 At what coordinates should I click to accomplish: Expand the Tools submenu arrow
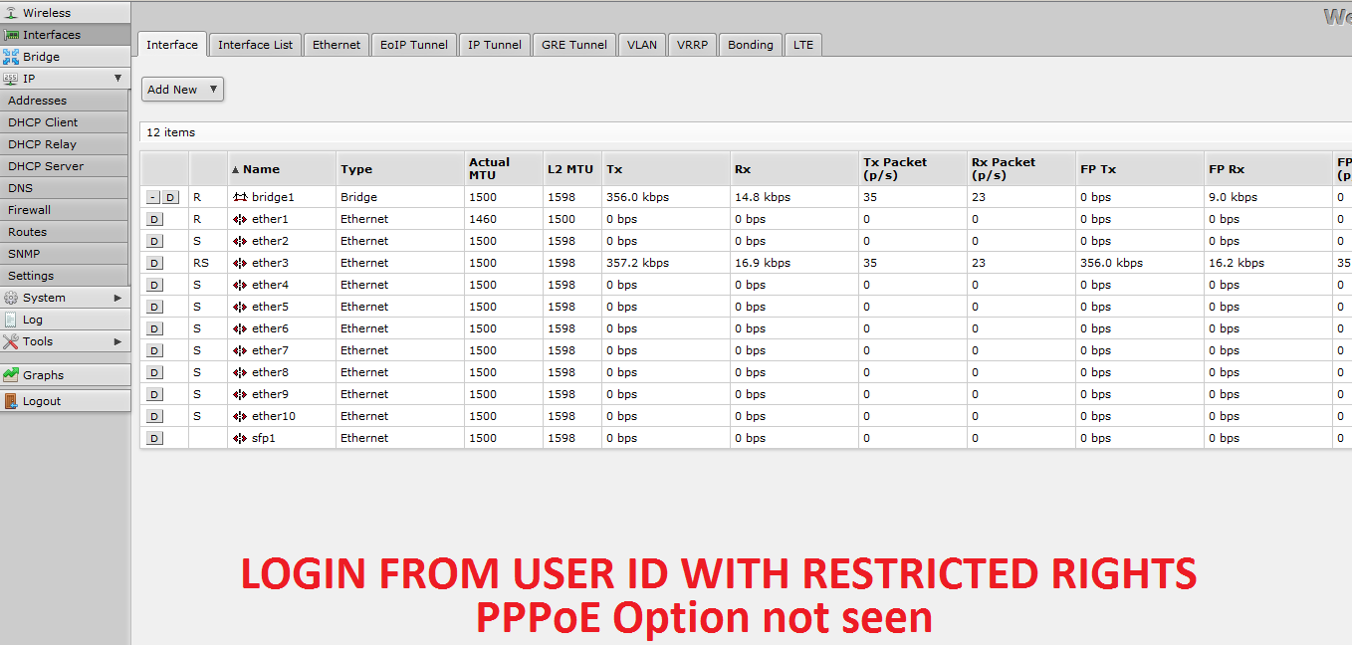117,341
